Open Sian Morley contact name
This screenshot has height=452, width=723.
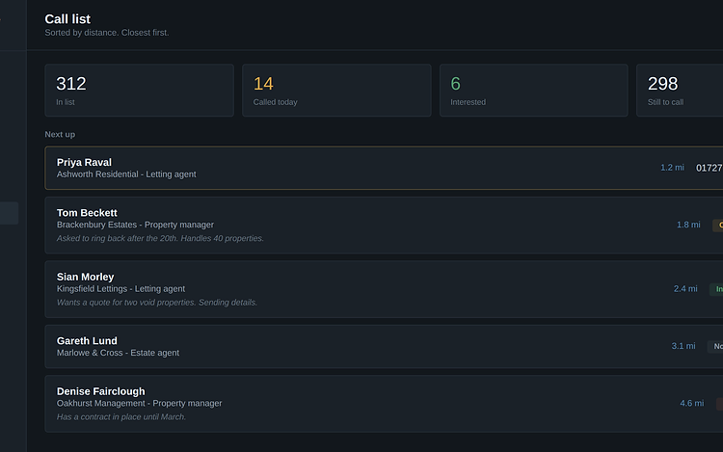85,277
